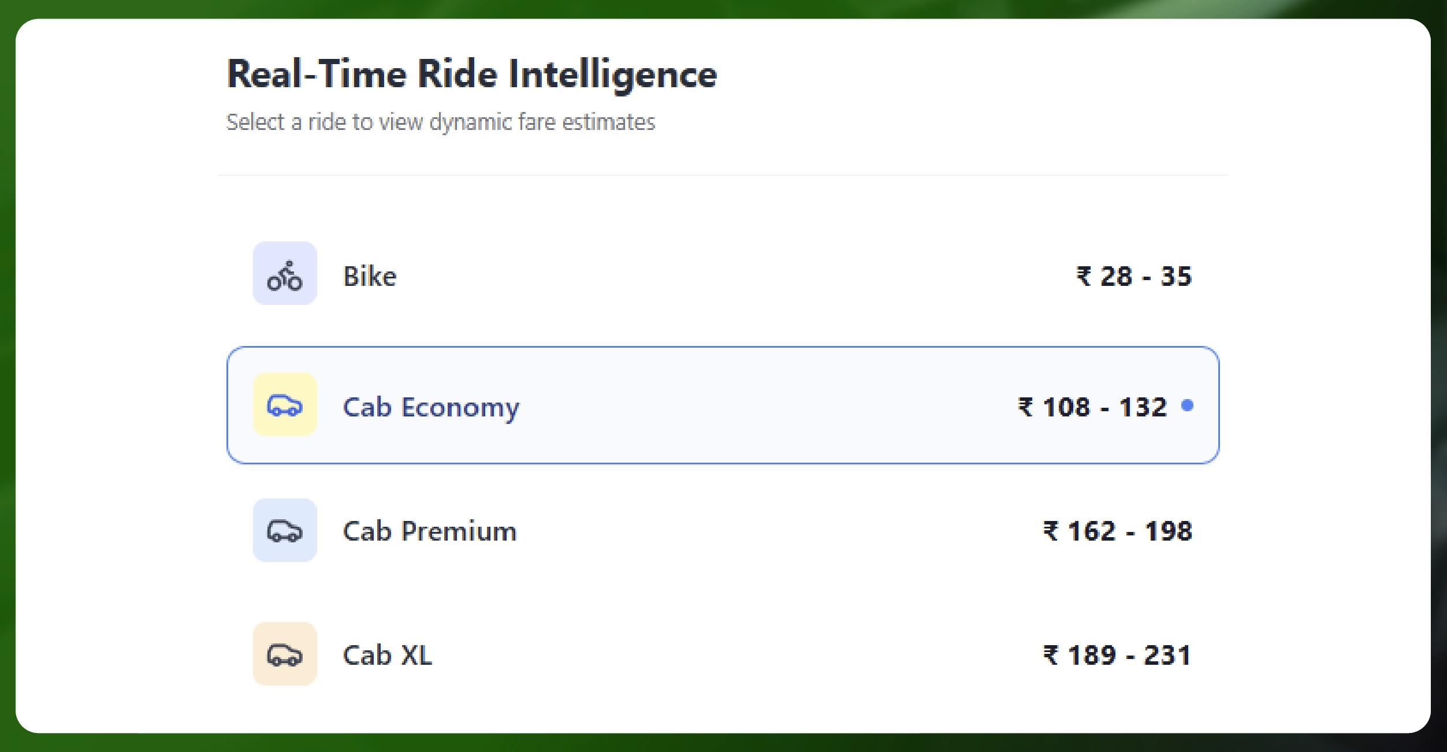
Task: Click the Bike label text
Action: (370, 277)
